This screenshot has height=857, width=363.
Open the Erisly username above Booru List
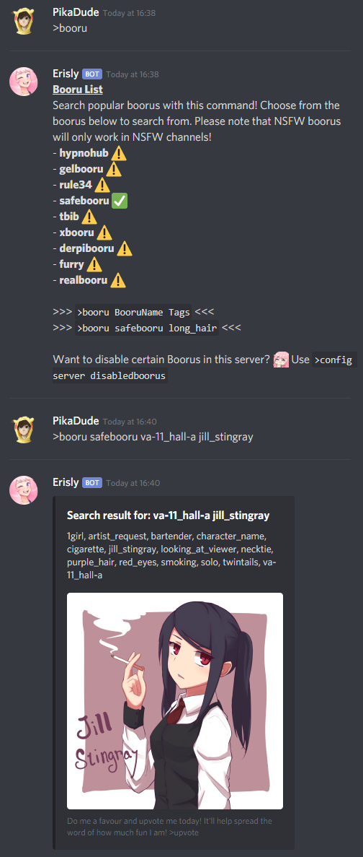click(x=66, y=74)
